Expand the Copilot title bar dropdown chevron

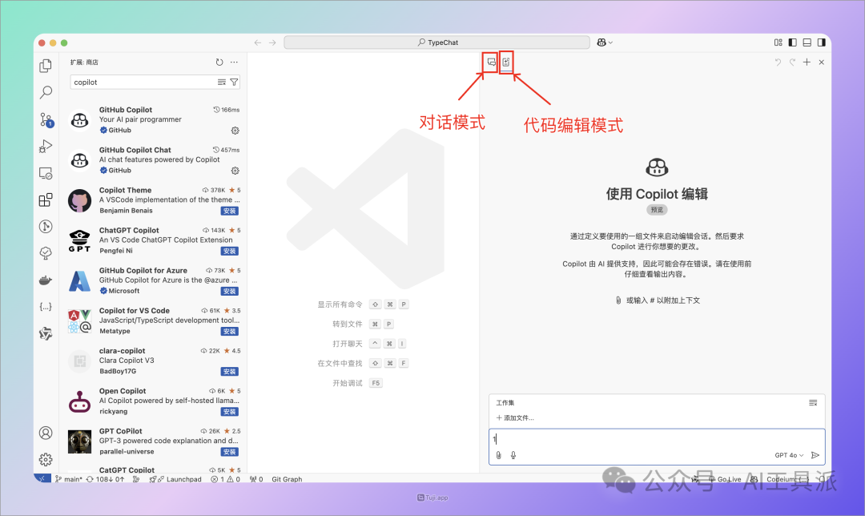610,42
